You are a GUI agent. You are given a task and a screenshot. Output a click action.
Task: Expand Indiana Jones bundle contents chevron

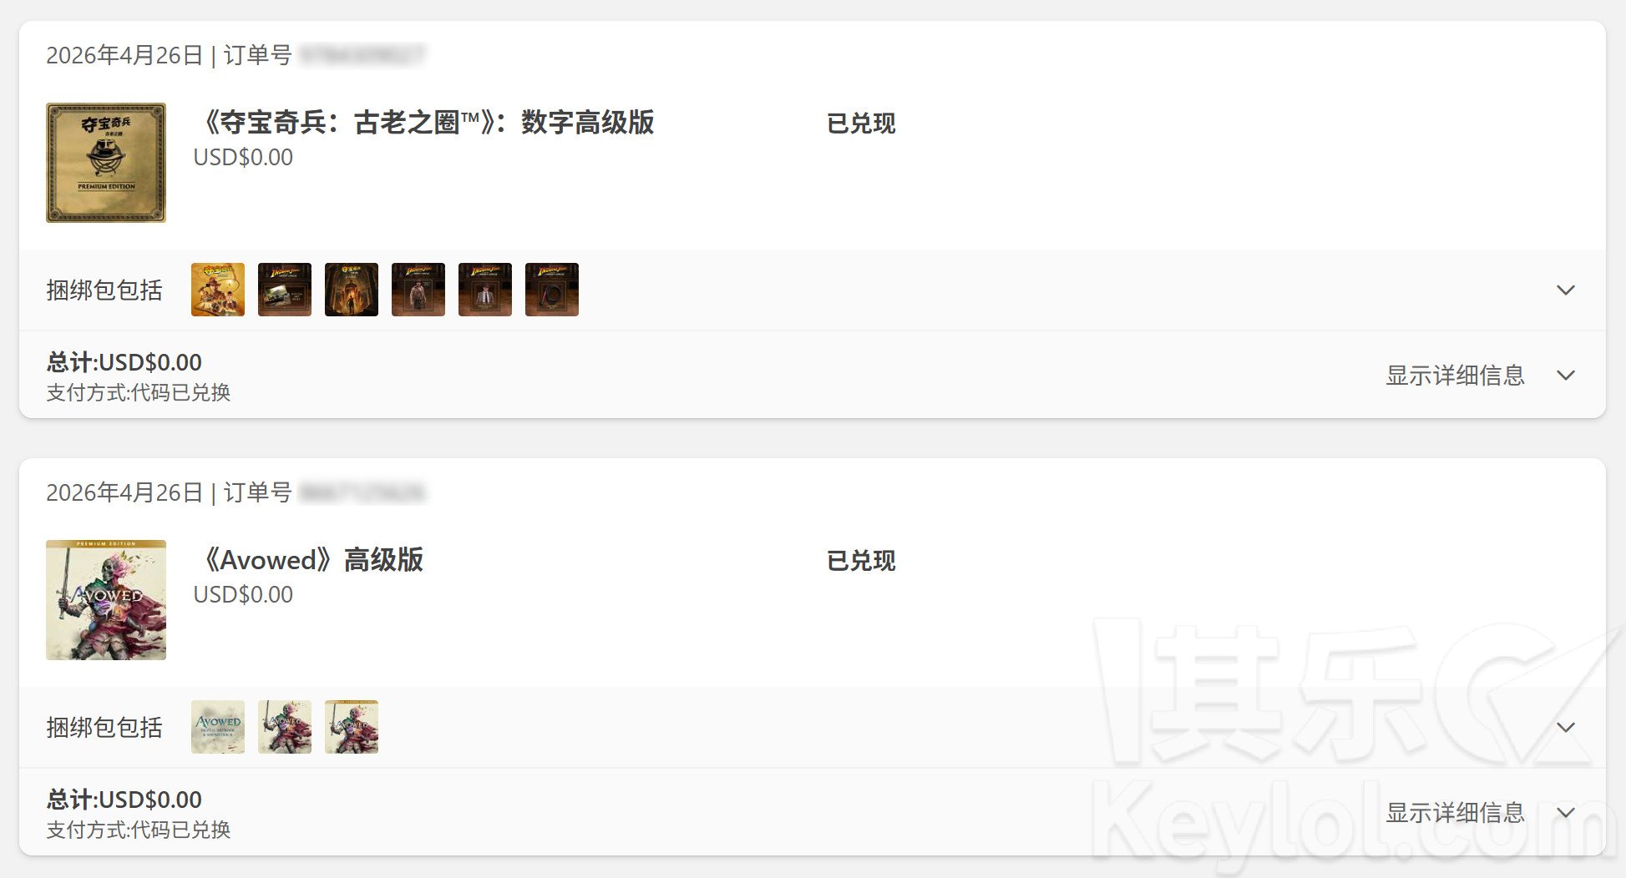coord(1566,290)
